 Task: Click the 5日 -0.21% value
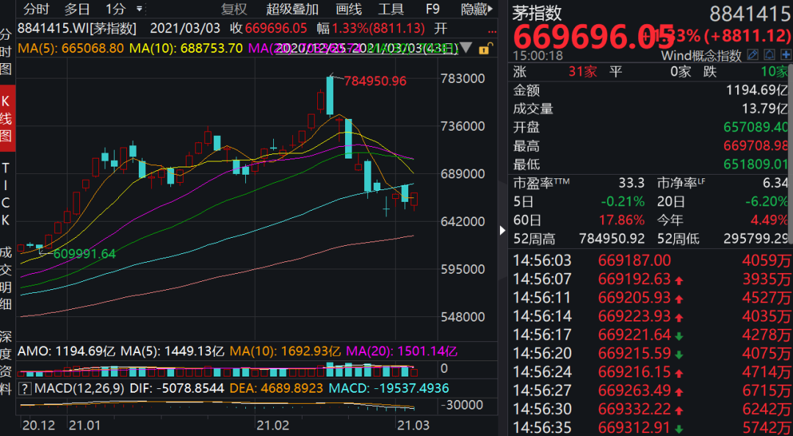623,202
